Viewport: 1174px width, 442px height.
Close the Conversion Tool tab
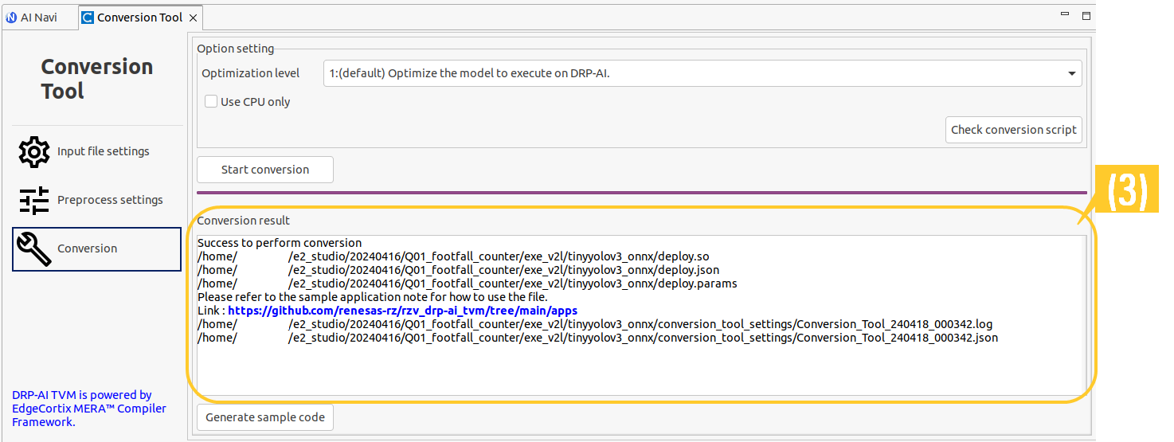pos(194,18)
